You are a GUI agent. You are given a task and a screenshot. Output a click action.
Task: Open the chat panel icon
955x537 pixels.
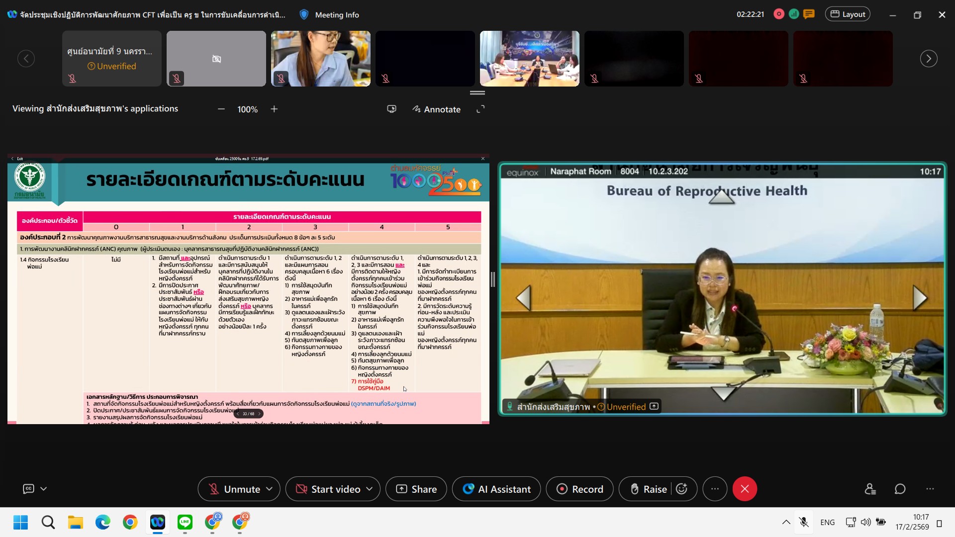[900, 489]
